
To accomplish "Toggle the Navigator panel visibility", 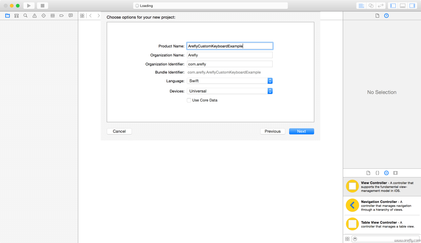I will pyautogui.click(x=393, y=6).
